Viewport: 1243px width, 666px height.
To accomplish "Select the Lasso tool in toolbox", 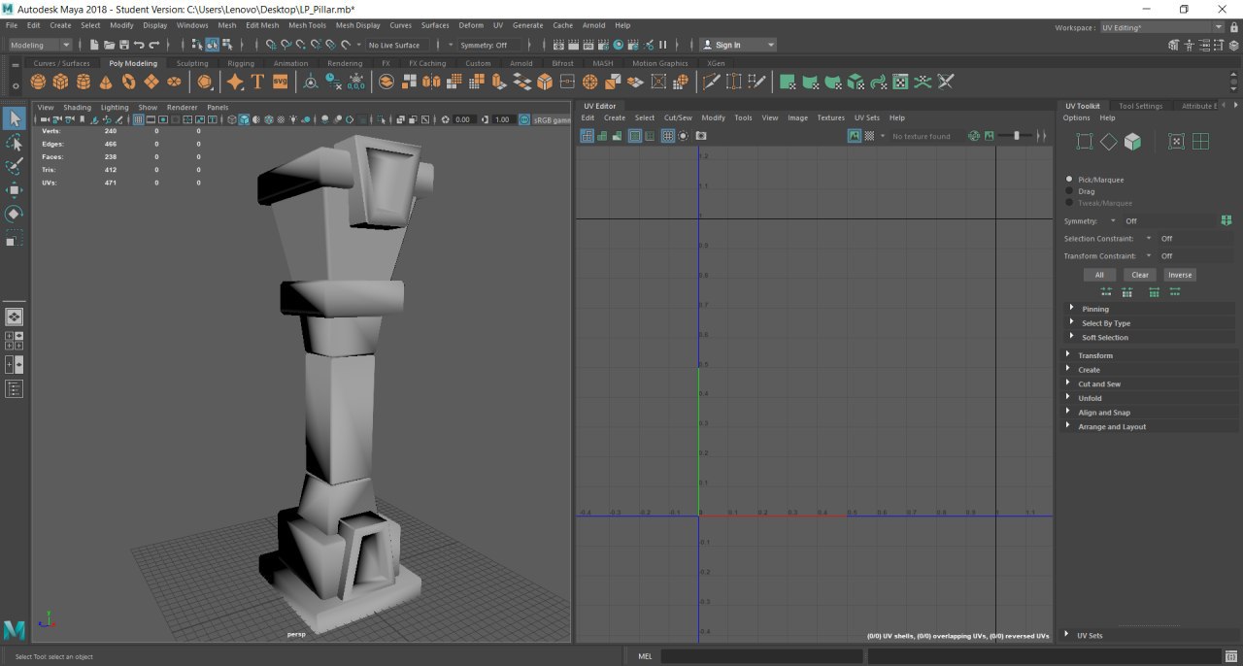I will [15, 143].
